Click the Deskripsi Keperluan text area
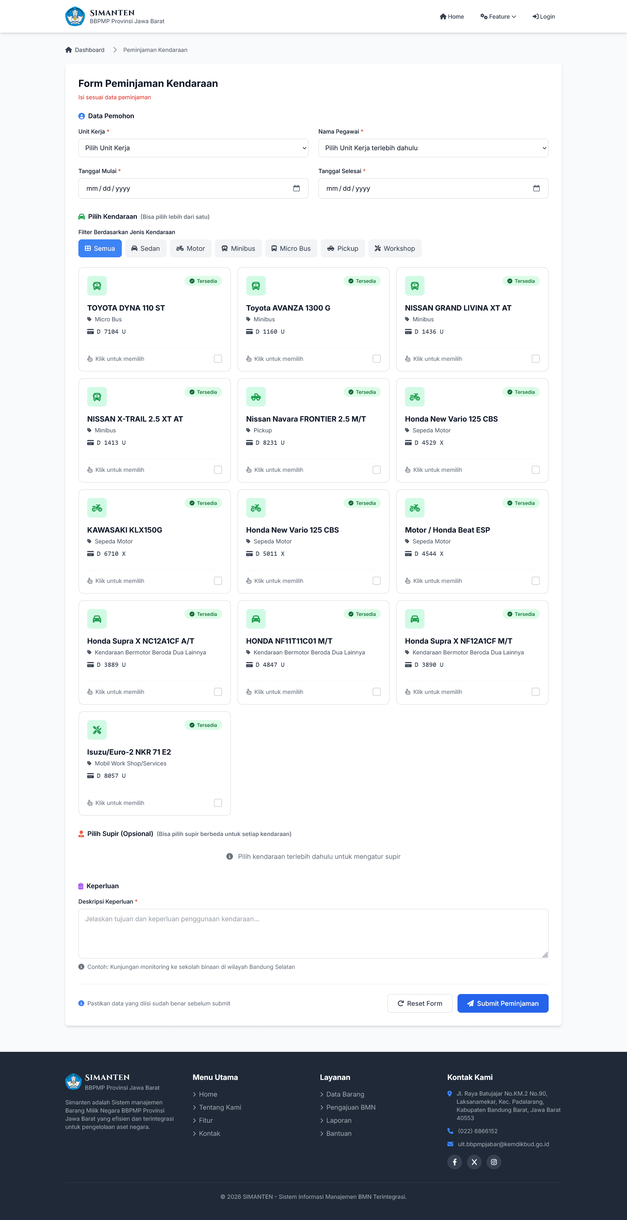This screenshot has height=1220, width=627. pyautogui.click(x=313, y=933)
